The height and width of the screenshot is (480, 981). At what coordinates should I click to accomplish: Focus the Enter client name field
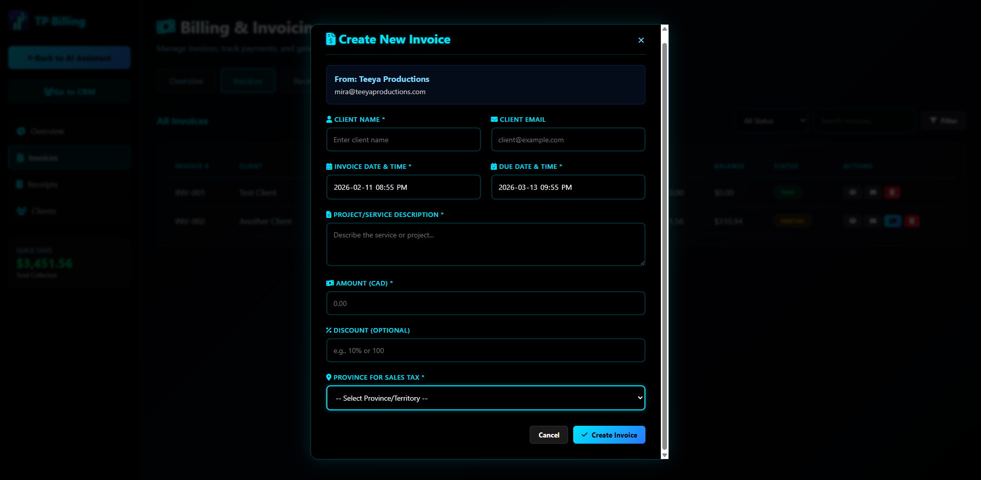[x=403, y=140]
